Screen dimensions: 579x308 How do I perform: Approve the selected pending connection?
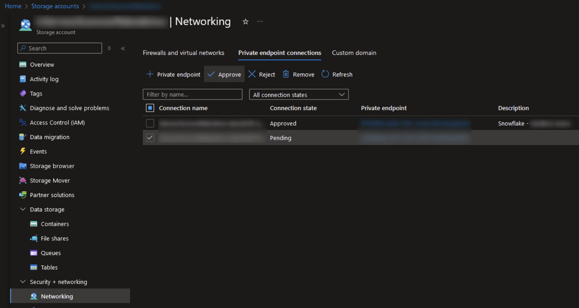224,75
